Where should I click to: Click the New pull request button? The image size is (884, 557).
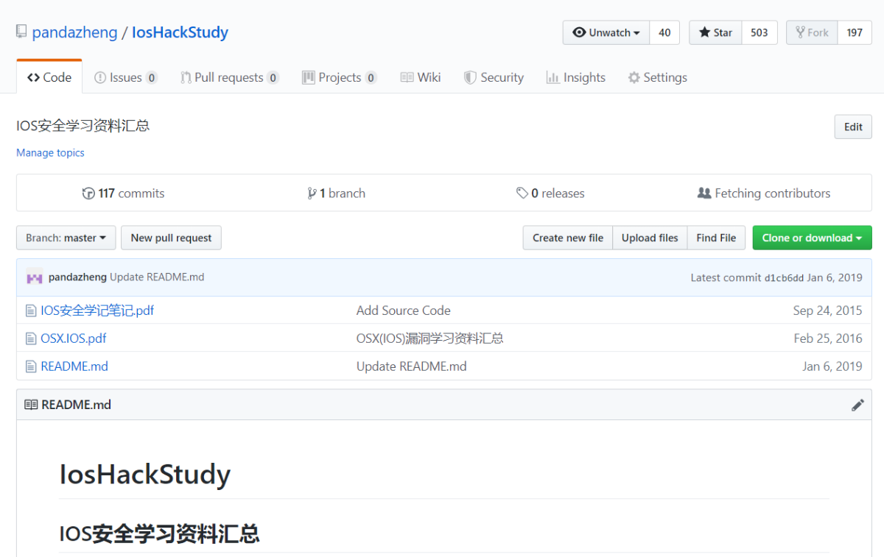(171, 238)
